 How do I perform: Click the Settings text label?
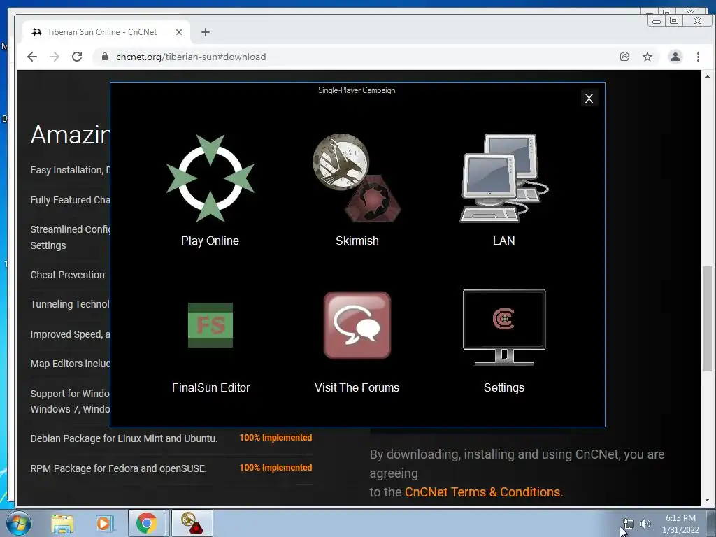[504, 387]
